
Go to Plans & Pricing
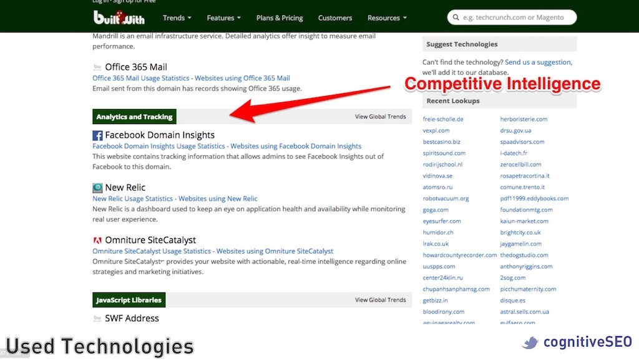pos(280,18)
